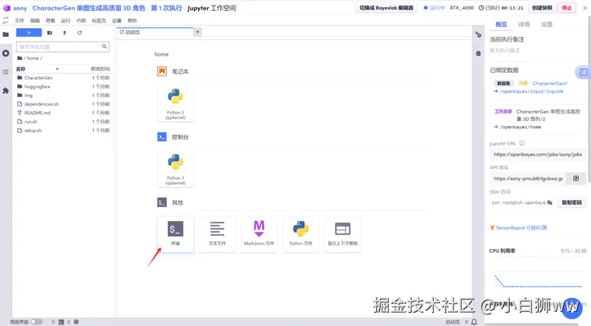The image size is (591, 326).
Task: Switch to the 概览 tab
Action: [501, 25]
